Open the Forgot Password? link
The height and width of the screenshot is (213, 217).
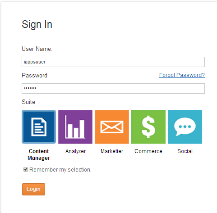[182, 75]
